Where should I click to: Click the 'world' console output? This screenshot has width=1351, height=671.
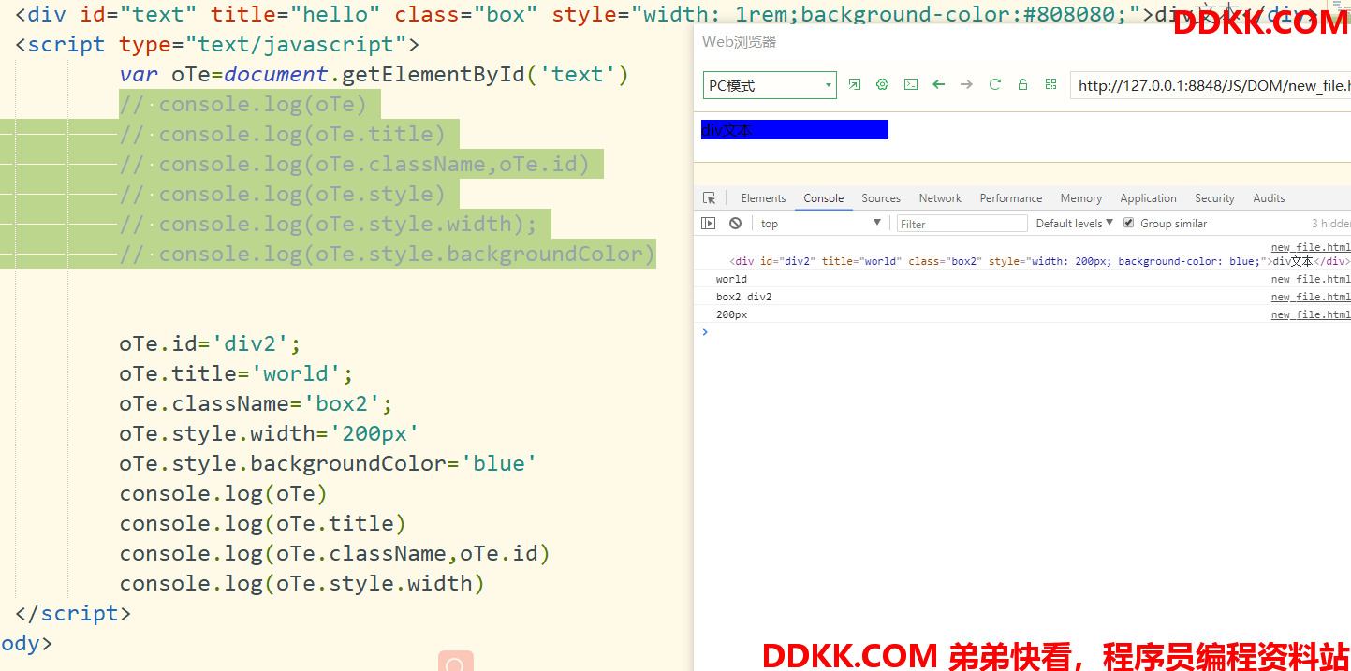point(731,279)
